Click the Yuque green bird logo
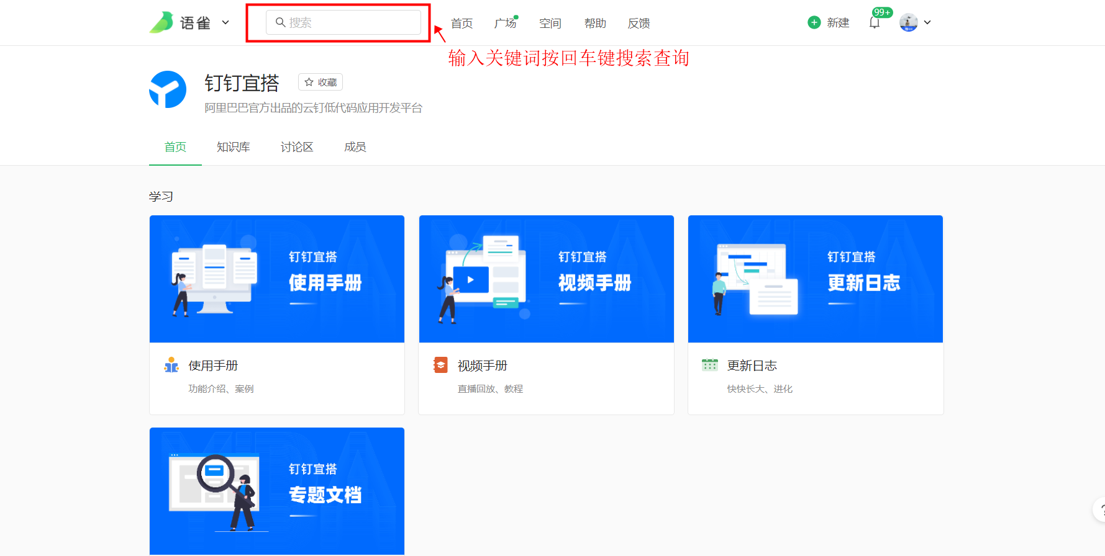The height and width of the screenshot is (556, 1105). click(161, 22)
